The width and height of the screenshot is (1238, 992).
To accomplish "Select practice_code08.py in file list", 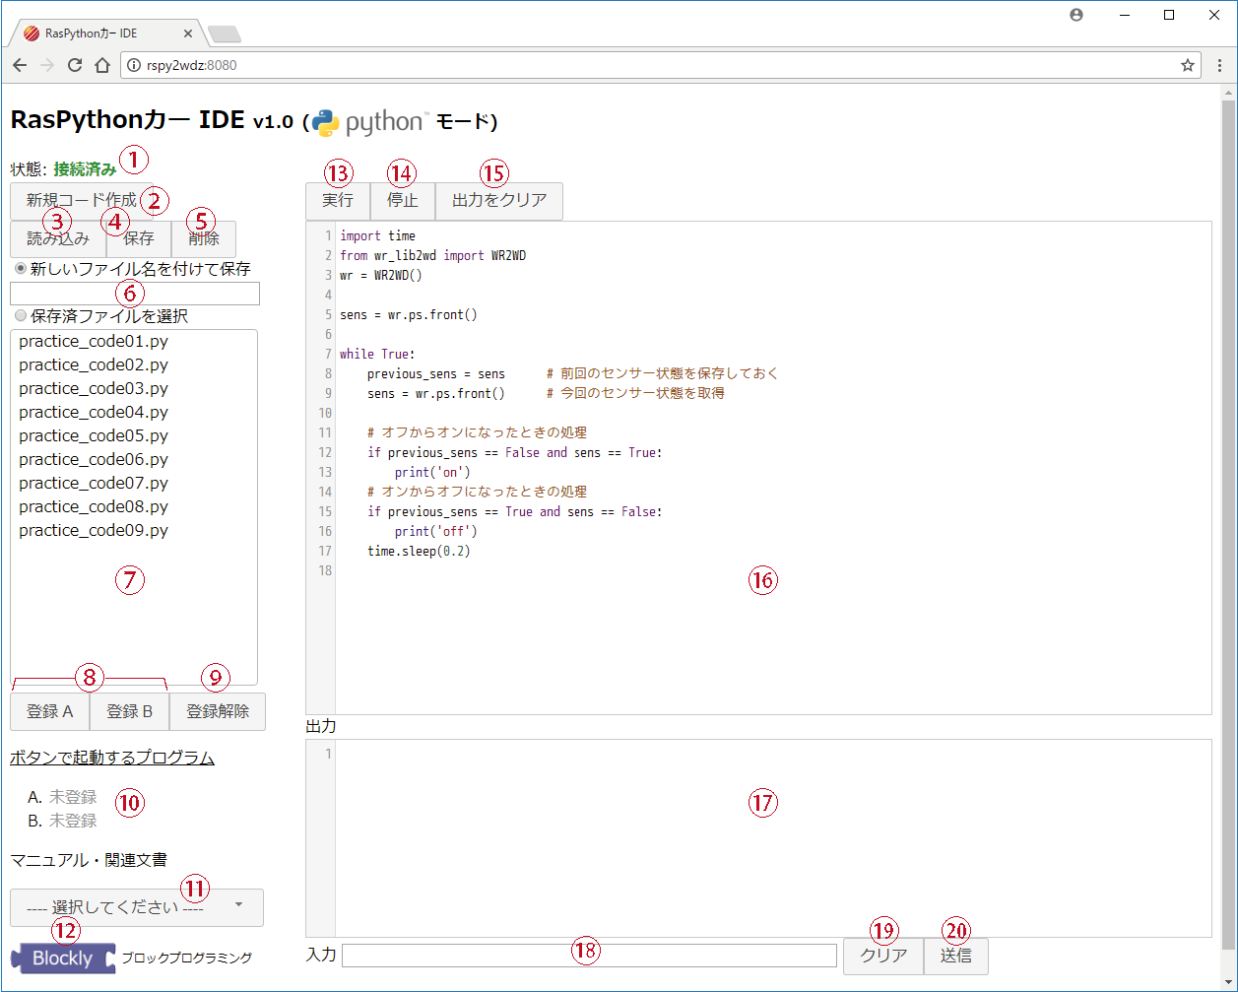I will click(x=94, y=506).
